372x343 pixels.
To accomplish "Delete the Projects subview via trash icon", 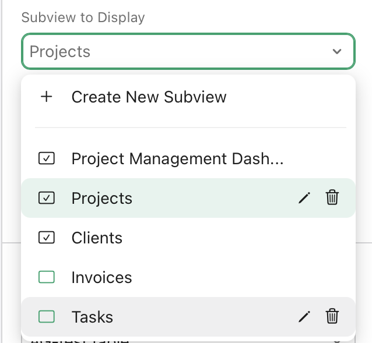I will (332, 197).
